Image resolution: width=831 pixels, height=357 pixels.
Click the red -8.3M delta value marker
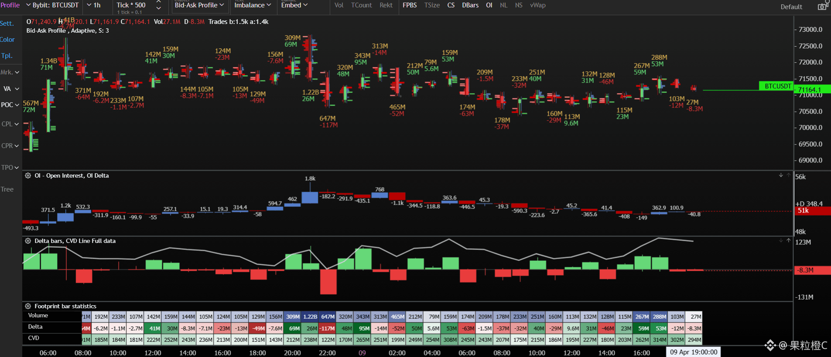[812, 270]
